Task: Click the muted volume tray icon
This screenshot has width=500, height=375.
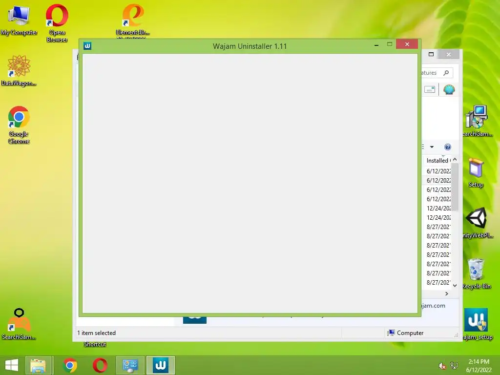Action: click(x=442, y=366)
